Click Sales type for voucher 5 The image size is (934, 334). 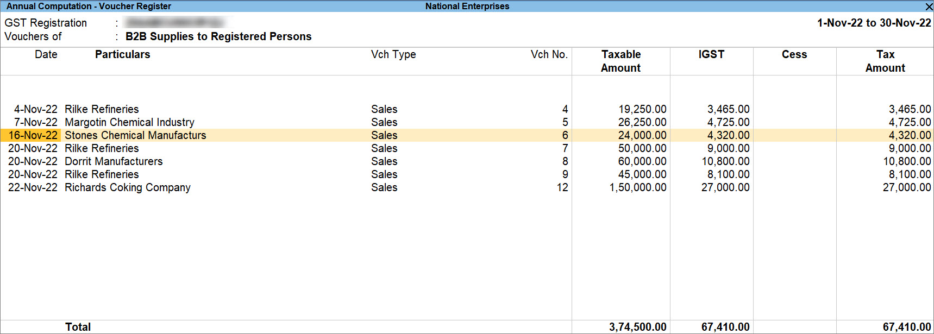384,122
